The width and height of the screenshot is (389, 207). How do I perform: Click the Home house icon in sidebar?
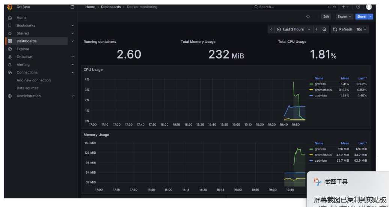pyautogui.click(x=10, y=18)
